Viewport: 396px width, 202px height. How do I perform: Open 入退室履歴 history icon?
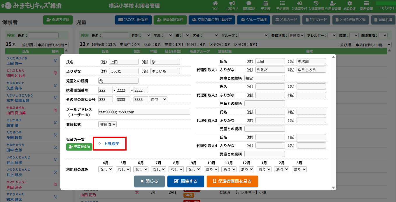316,3
